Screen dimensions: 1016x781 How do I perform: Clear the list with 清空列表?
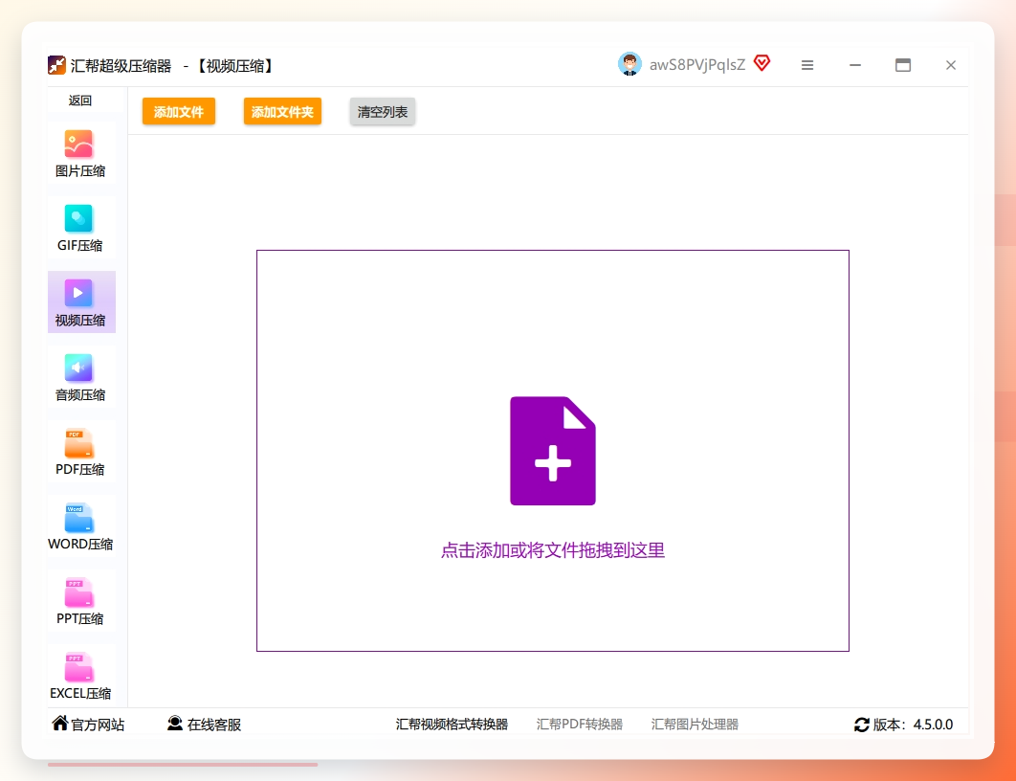coord(383,111)
